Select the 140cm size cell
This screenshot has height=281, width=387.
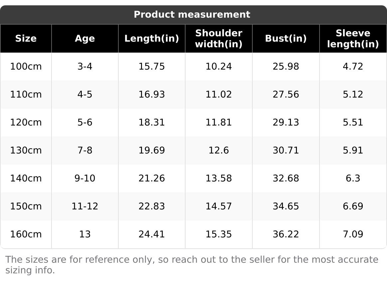point(26,178)
